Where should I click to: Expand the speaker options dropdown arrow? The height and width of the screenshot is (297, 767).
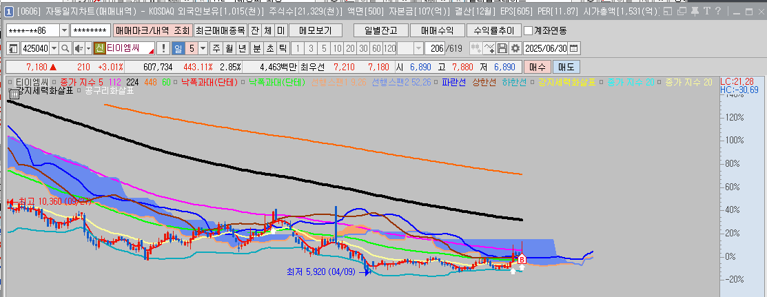[88, 48]
